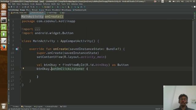Click folded import ellipsis placeholder
196x110 pixels.
37,29
